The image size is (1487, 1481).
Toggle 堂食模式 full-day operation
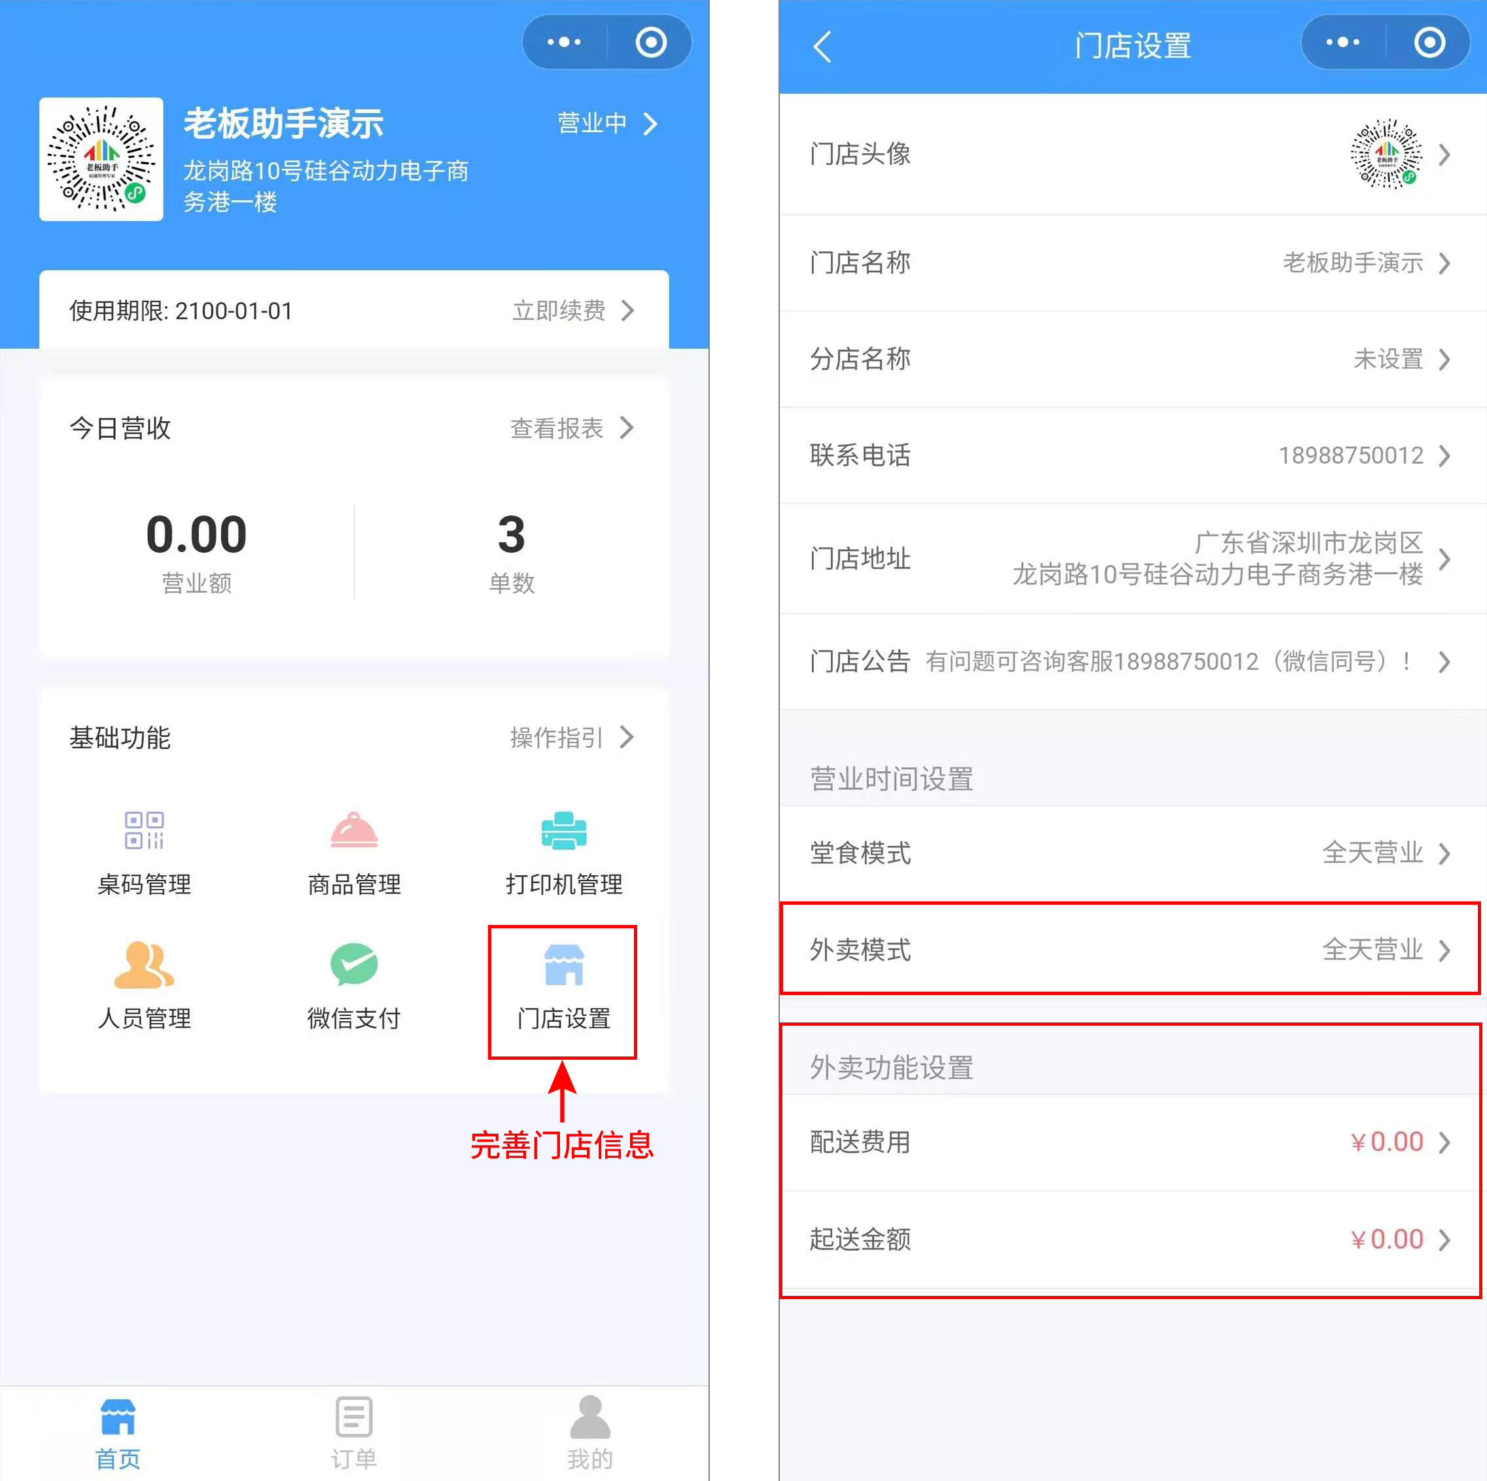point(1115,854)
